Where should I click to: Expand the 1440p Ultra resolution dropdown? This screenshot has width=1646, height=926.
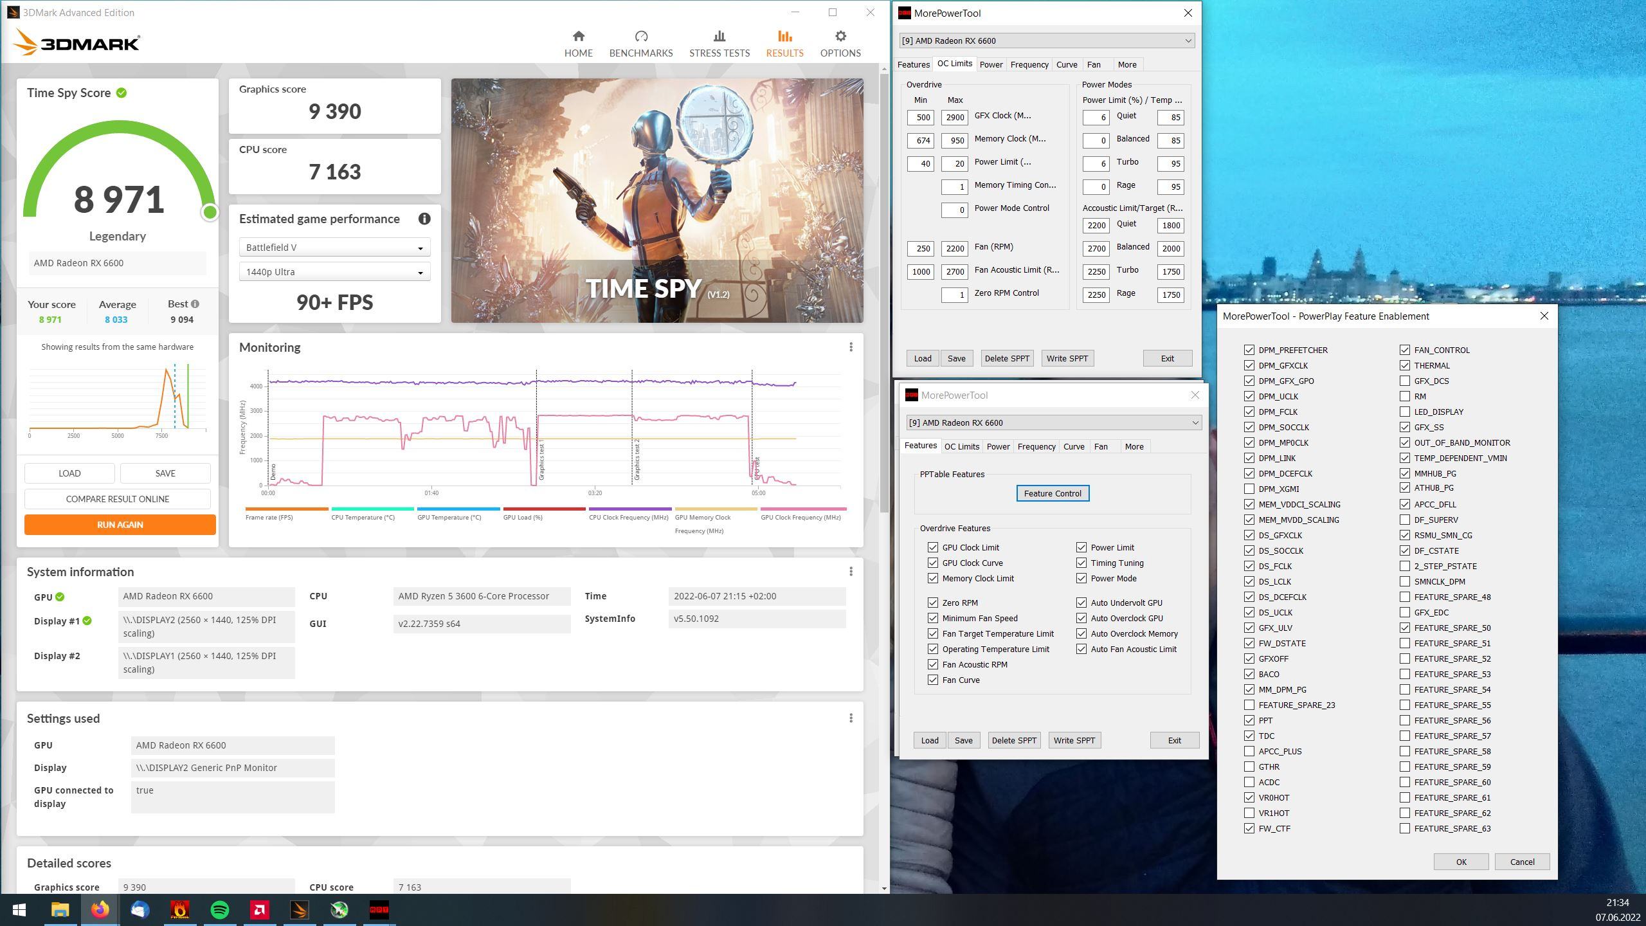coord(334,272)
